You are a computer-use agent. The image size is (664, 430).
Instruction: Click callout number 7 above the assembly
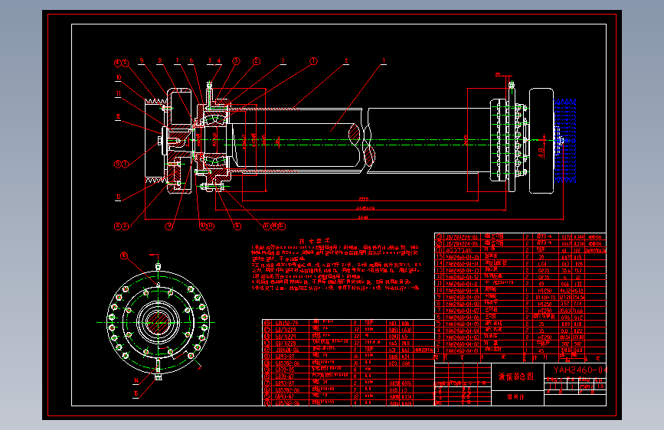pyautogui.click(x=178, y=61)
